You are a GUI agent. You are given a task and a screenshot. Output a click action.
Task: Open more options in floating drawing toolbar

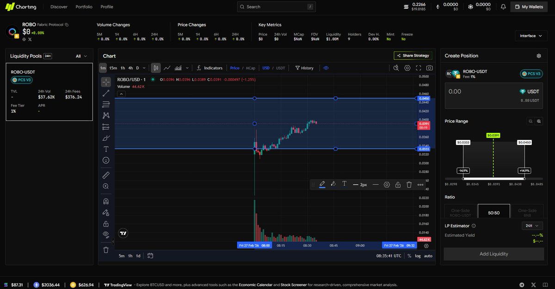coord(420,184)
